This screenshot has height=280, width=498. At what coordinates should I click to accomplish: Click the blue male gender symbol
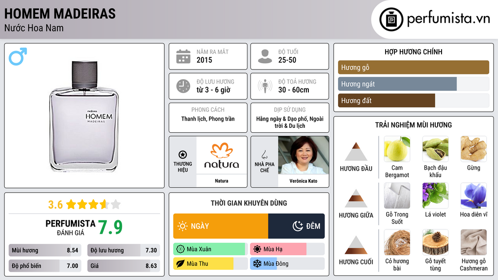click(x=18, y=56)
